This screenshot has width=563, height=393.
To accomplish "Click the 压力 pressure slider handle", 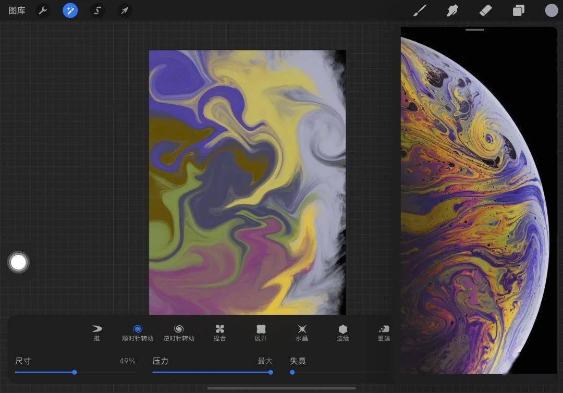I will 271,372.
